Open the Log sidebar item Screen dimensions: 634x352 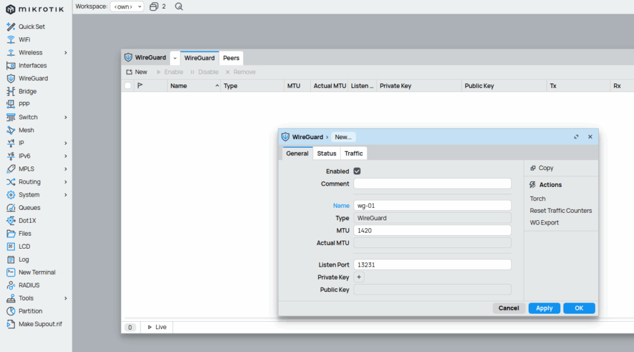click(24, 259)
